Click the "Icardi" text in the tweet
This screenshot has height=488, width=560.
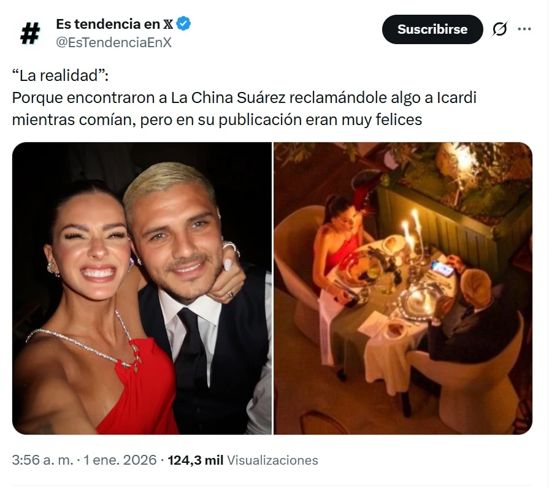click(x=457, y=97)
